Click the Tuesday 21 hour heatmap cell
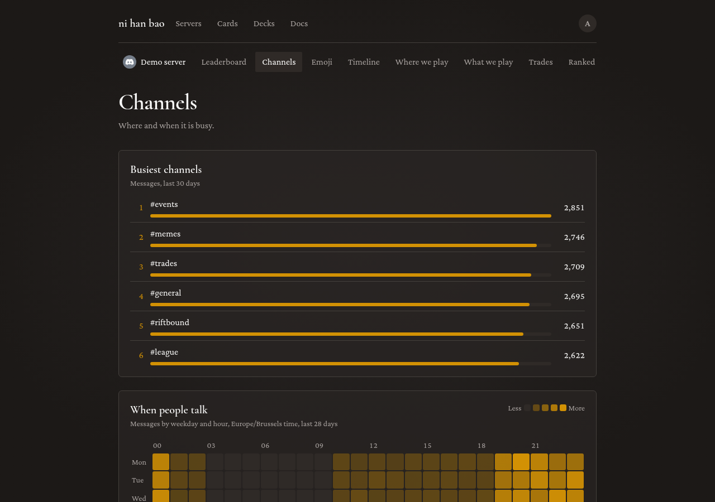The width and height of the screenshot is (715, 502). (x=539, y=480)
